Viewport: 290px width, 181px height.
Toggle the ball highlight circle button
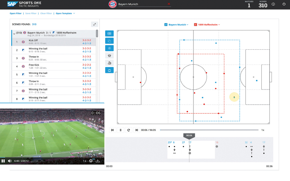(x=109, y=48)
